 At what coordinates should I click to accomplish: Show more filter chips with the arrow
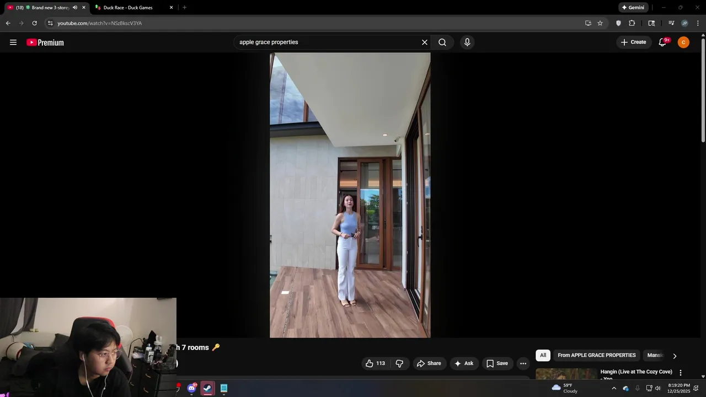click(675, 356)
